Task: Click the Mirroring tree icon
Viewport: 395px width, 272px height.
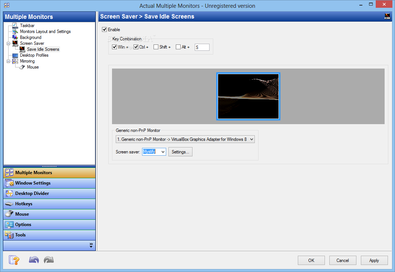Action: click(15, 61)
